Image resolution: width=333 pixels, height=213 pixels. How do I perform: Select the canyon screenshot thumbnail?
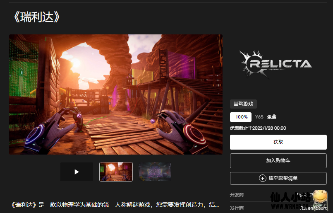click(116, 172)
